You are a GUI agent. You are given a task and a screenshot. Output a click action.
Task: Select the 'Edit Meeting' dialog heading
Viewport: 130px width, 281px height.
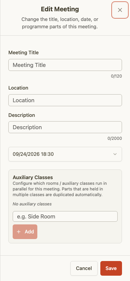(x=60, y=9)
